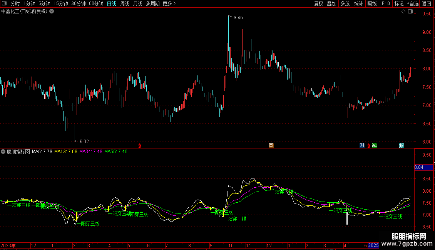Select the 30分钟 period

79,3
